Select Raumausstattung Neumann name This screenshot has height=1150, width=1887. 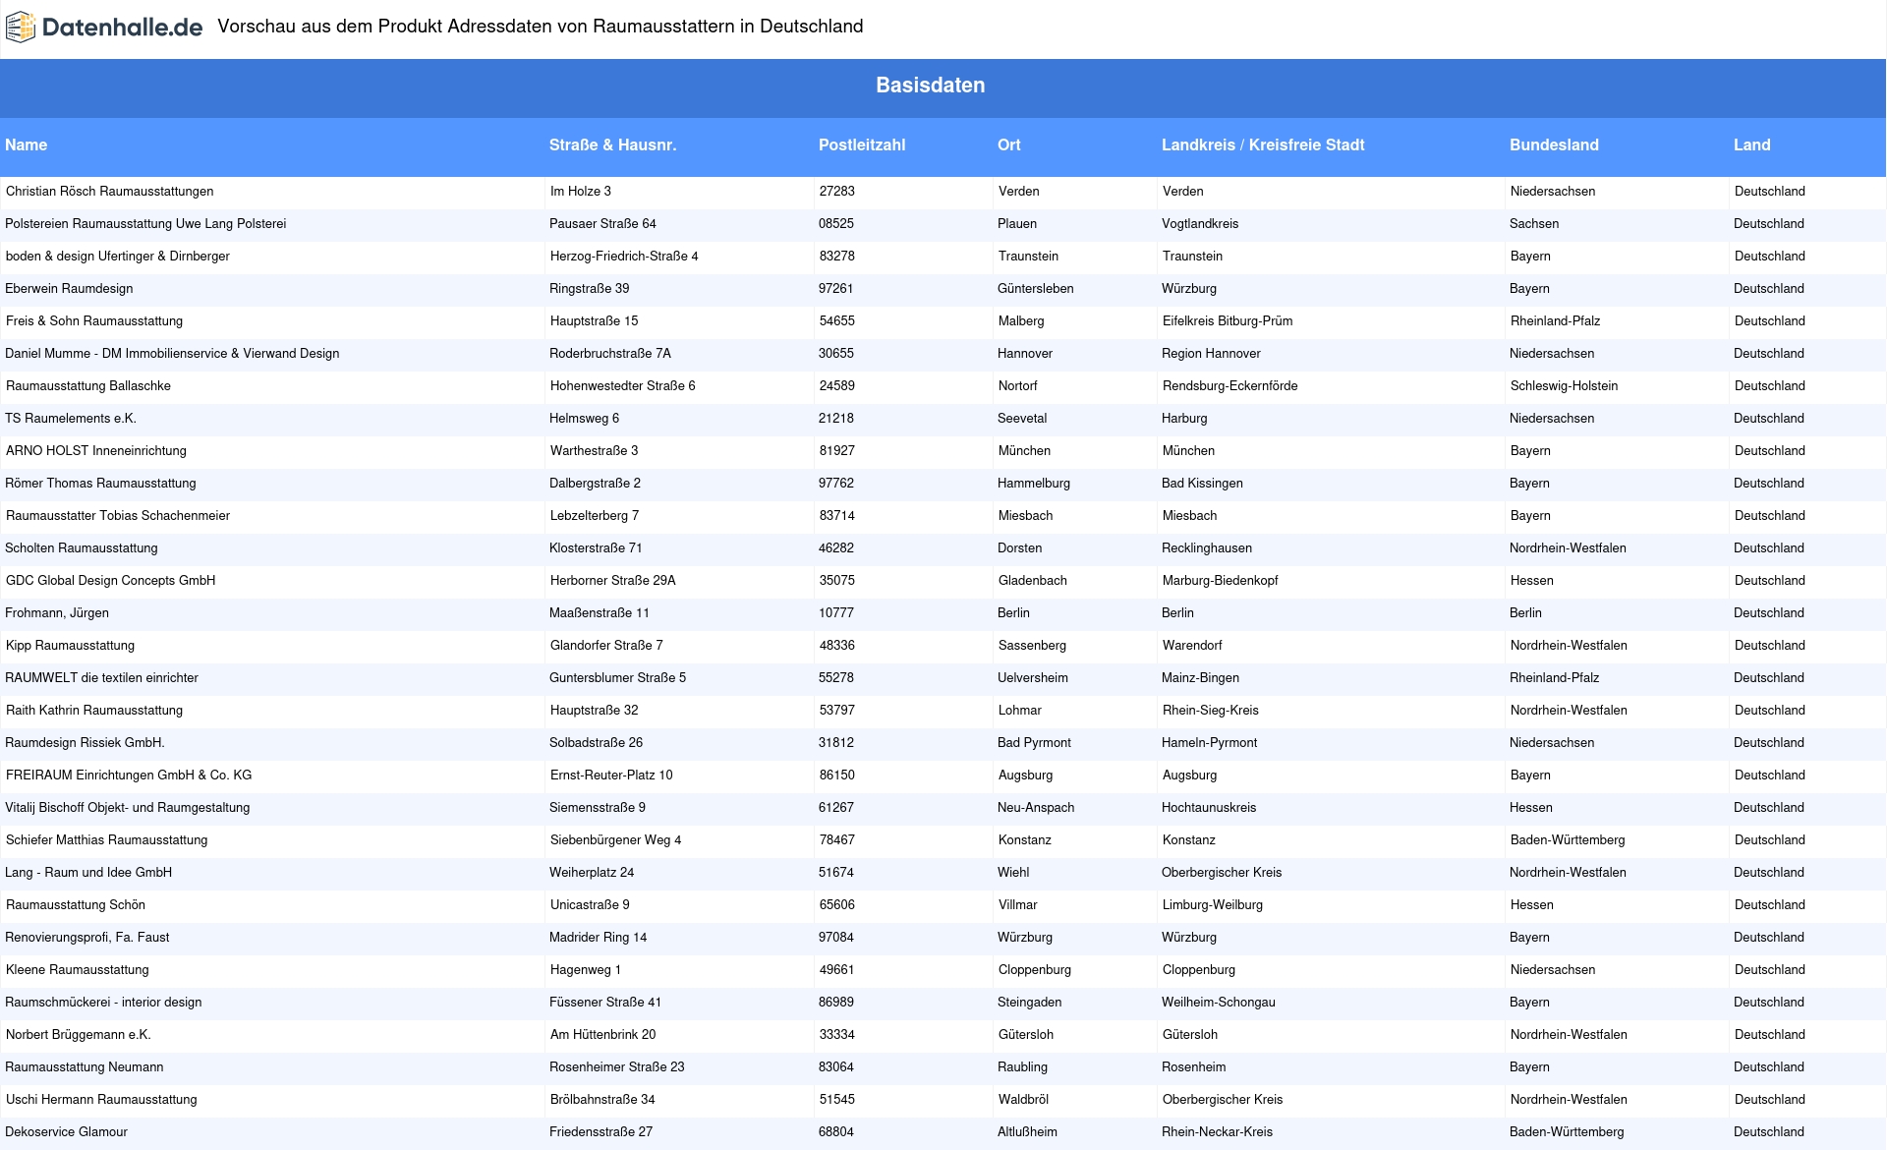(x=84, y=1067)
